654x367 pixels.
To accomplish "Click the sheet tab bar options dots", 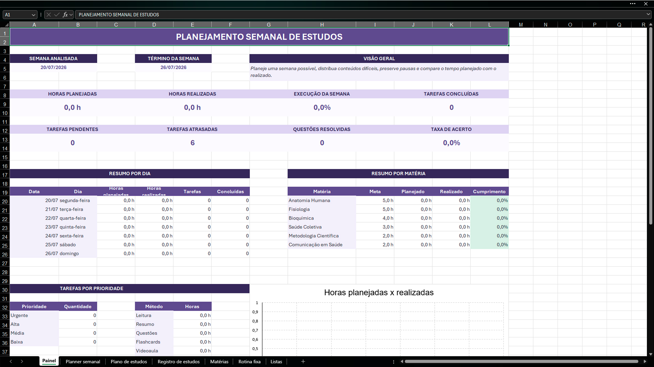I will pos(393,362).
